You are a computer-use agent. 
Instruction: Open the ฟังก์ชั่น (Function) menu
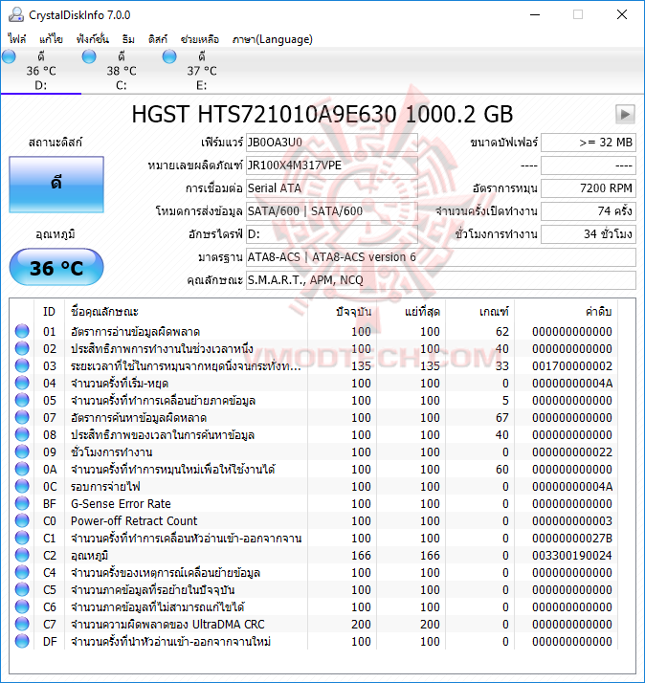pos(92,39)
